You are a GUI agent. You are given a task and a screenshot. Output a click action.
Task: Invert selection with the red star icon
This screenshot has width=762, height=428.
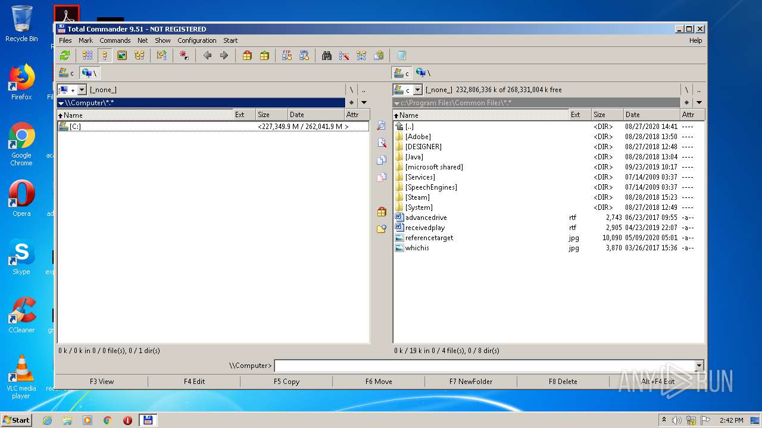click(x=184, y=55)
